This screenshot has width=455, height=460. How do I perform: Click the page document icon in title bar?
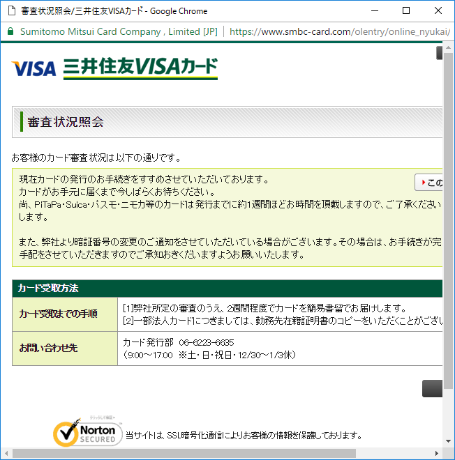11,11
